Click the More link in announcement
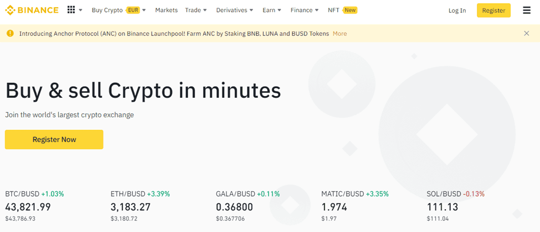The width and height of the screenshot is (540, 232). (340, 34)
